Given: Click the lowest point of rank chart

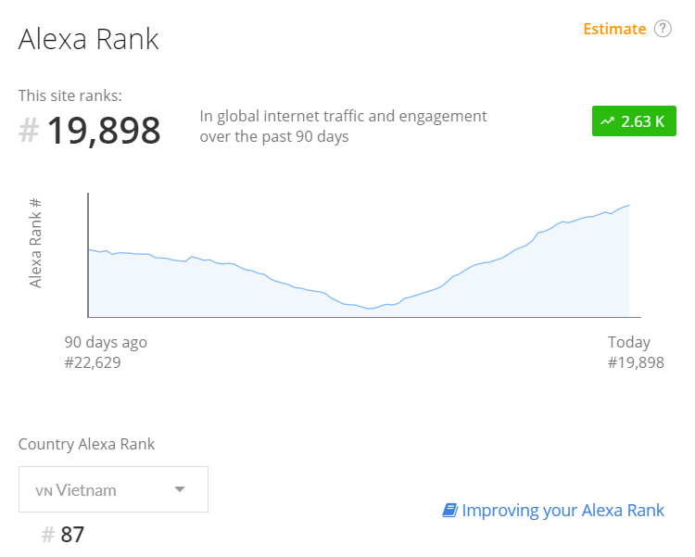Looking at the screenshot, I should 369,309.
